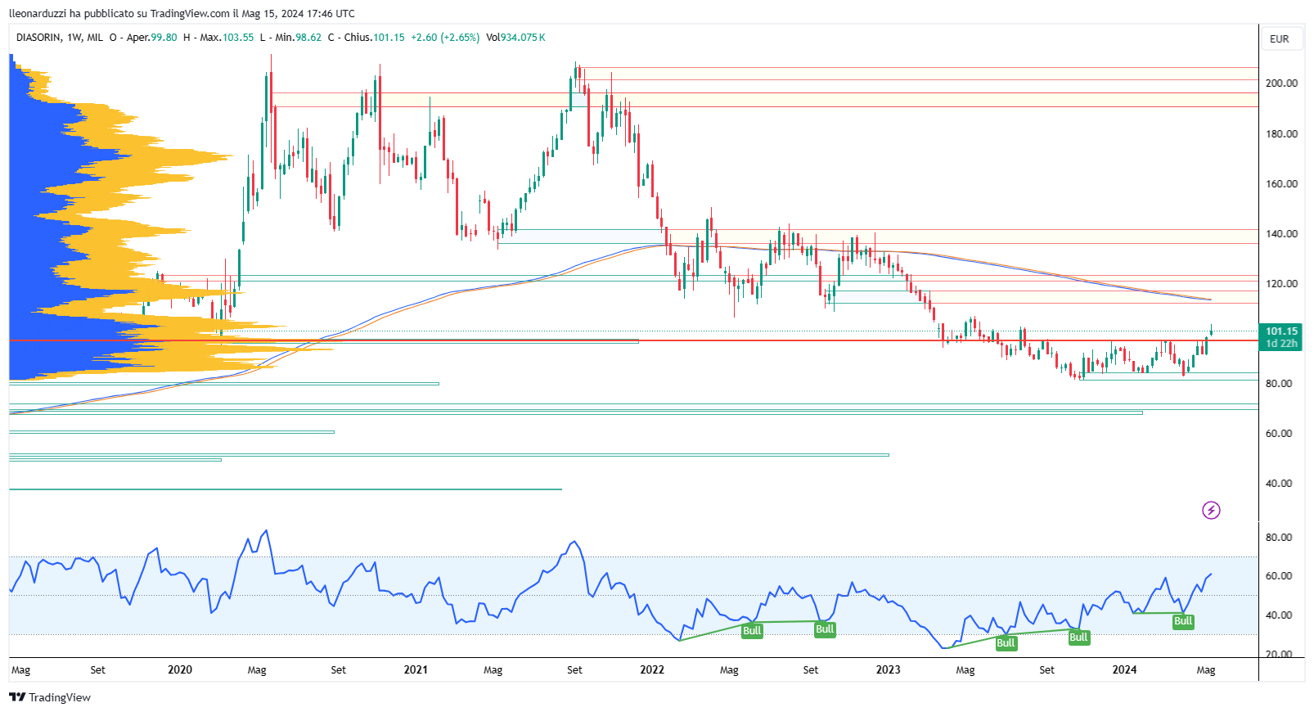Click the 2024 label on time axis
This screenshot has height=712, width=1314.
tap(1124, 669)
